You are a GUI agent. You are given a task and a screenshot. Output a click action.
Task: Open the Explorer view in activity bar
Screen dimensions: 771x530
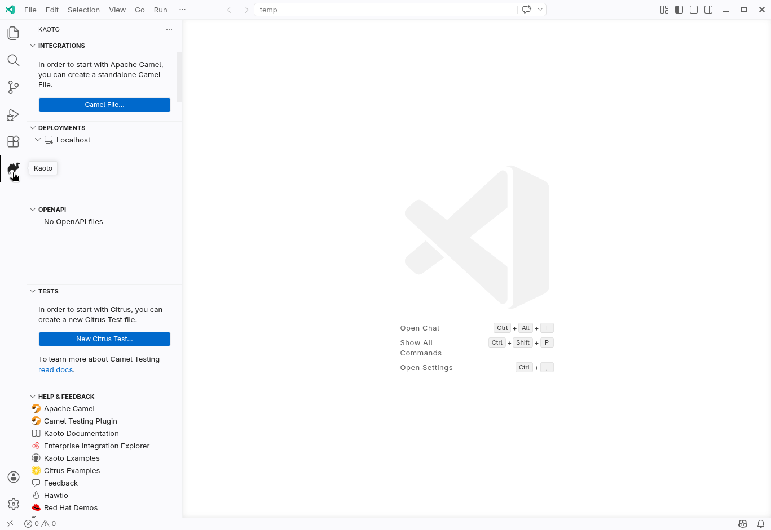pos(14,33)
